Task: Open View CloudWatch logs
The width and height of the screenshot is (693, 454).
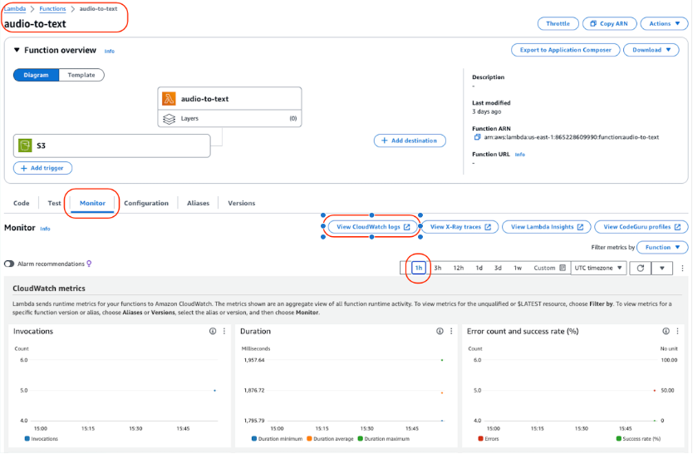Action: pyautogui.click(x=373, y=227)
